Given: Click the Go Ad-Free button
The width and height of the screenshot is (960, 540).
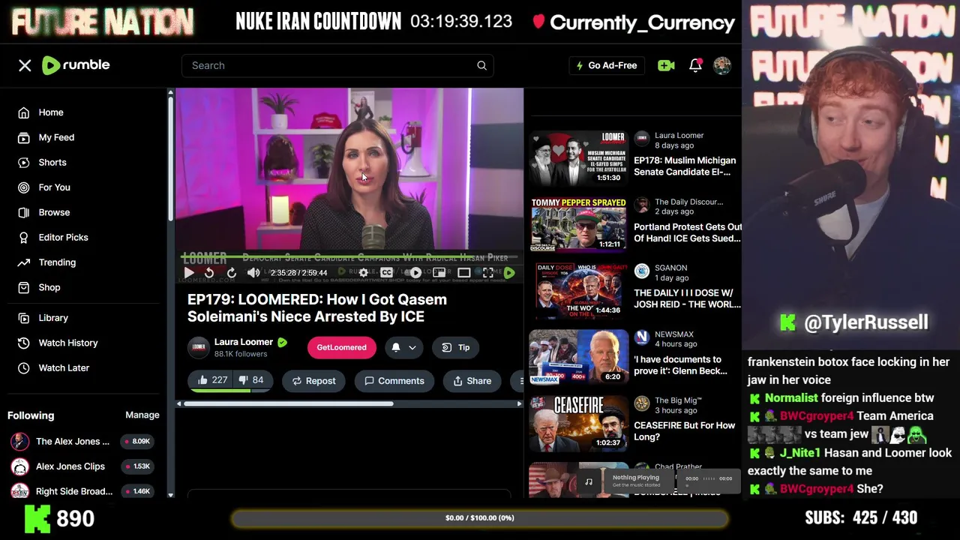Looking at the screenshot, I should [x=606, y=65].
